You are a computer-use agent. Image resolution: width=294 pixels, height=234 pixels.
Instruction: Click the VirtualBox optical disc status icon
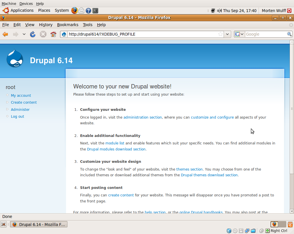pyautogui.click(x=235, y=231)
